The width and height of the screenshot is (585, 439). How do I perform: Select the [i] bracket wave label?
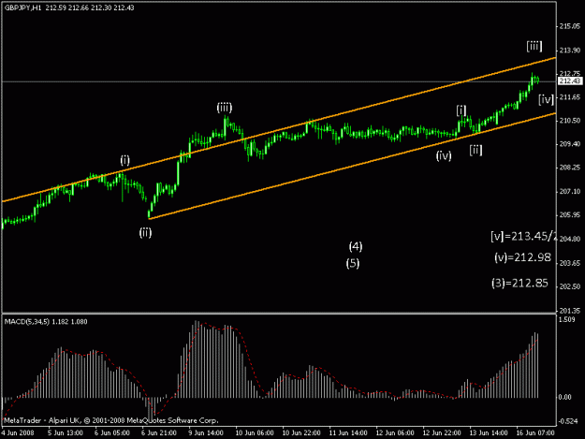tap(461, 110)
